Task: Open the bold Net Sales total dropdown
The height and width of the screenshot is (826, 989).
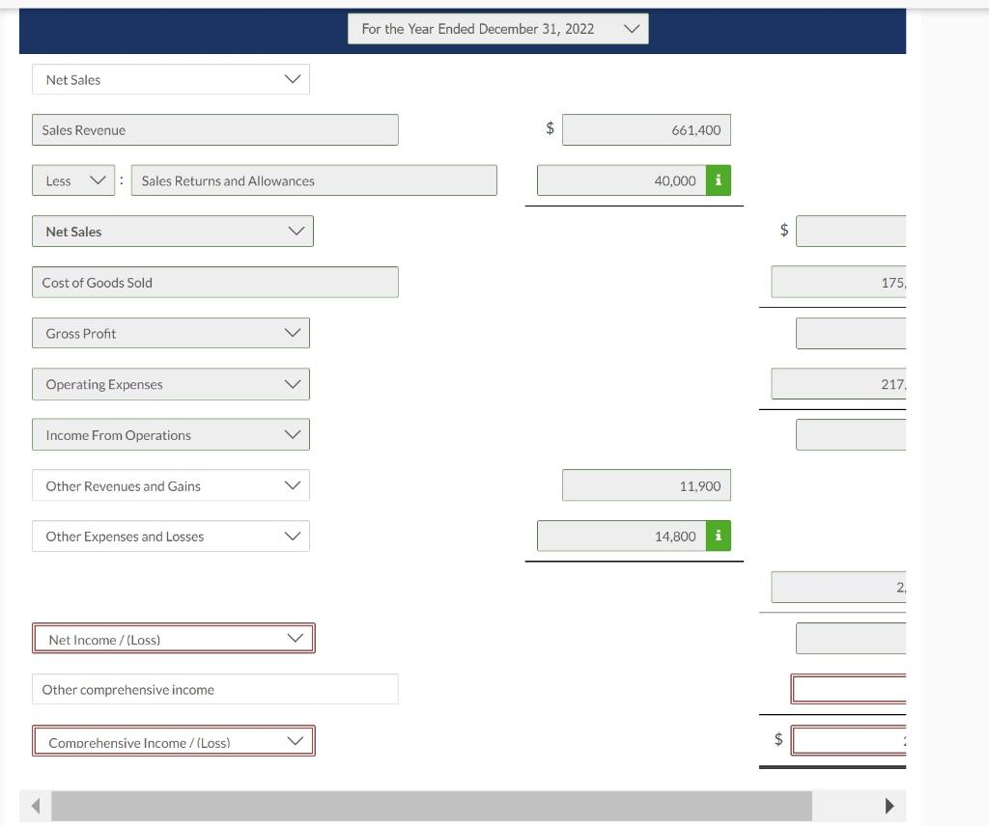Action: point(173,232)
